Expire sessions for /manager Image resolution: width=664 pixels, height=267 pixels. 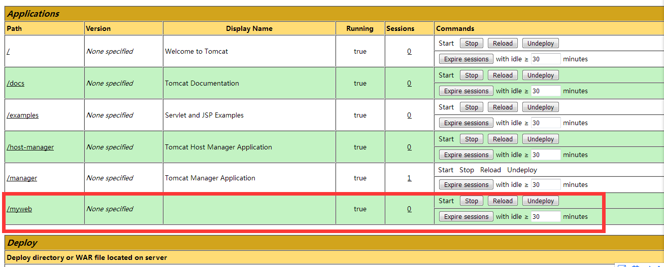click(466, 185)
